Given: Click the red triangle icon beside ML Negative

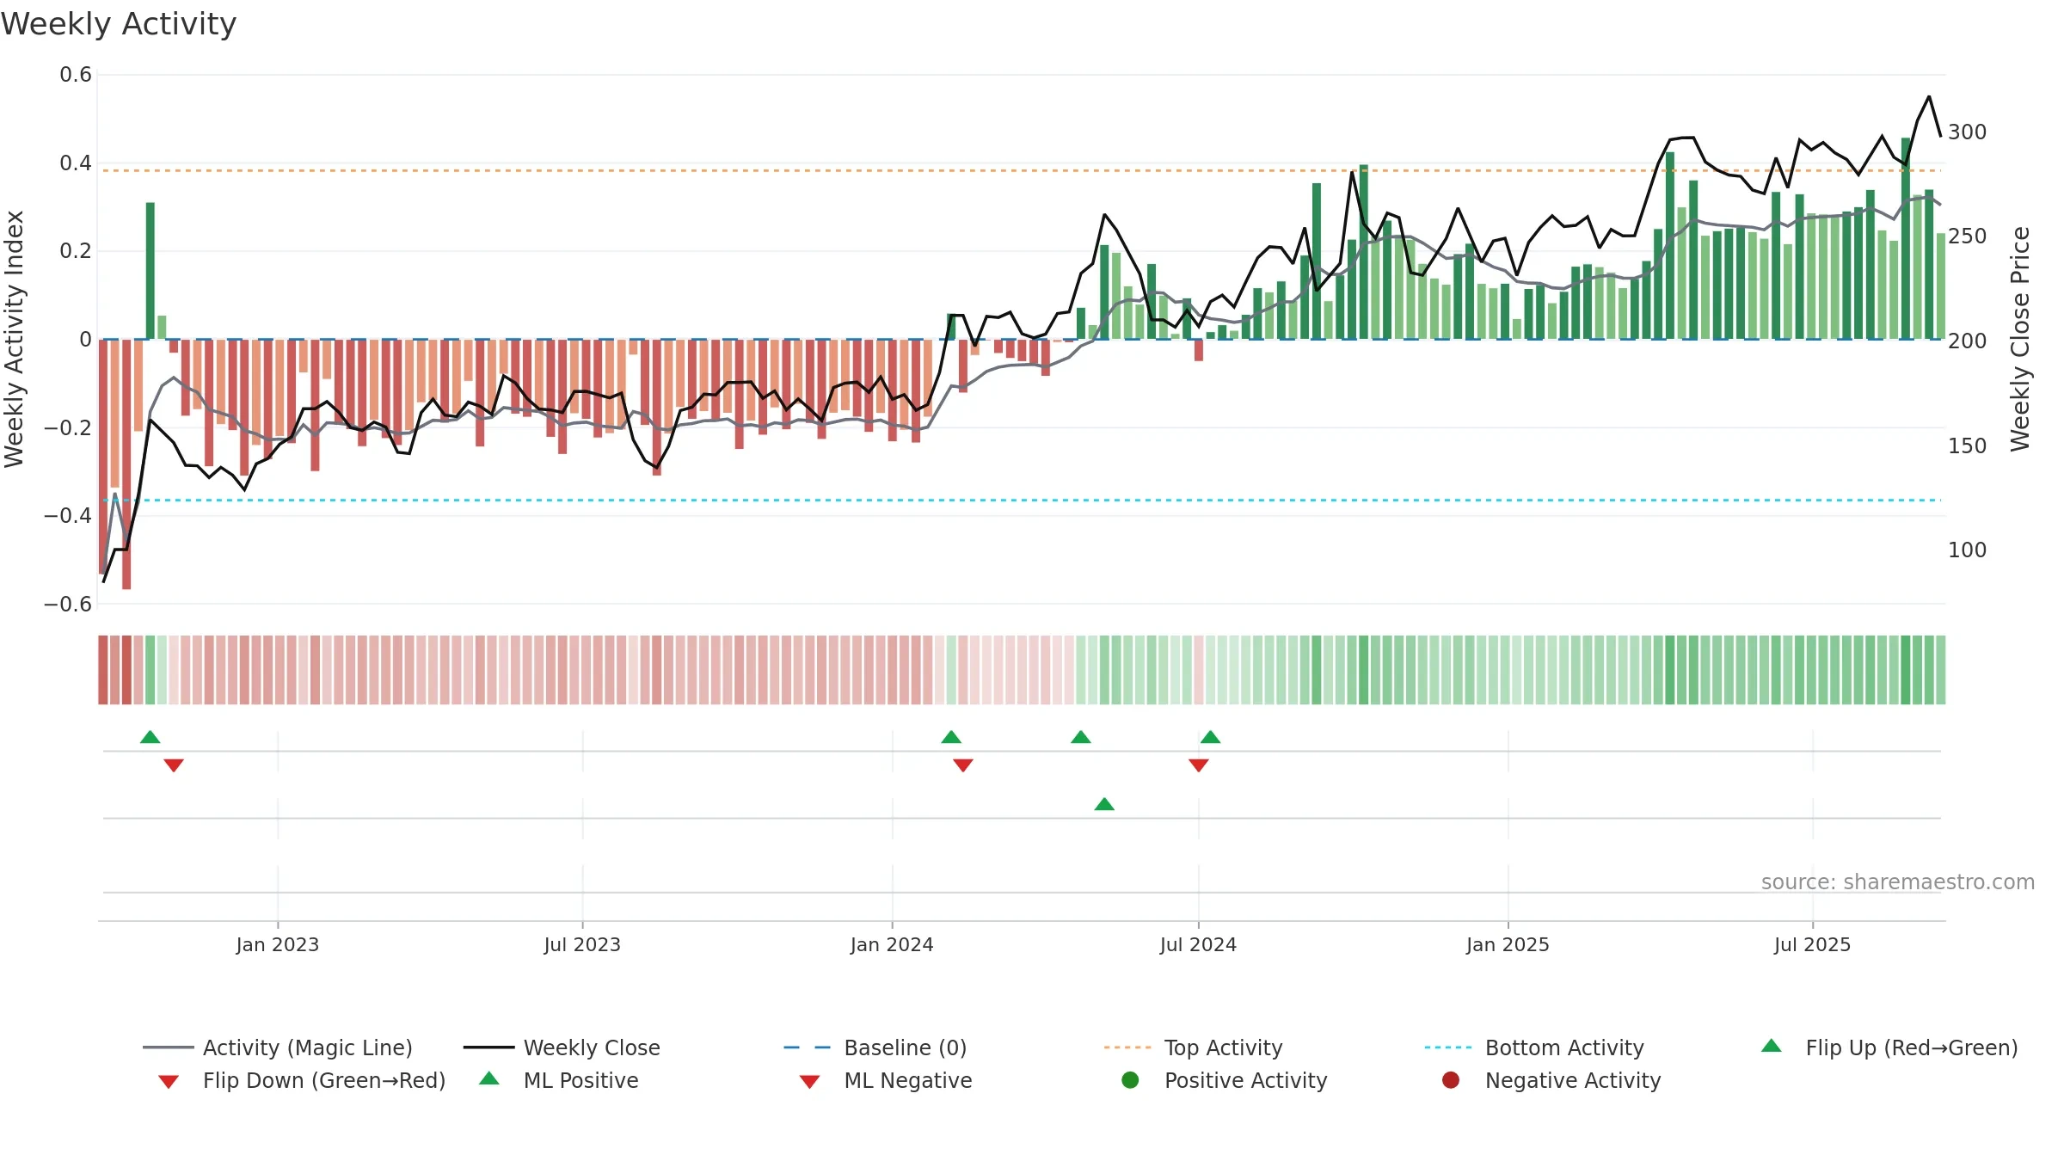Looking at the screenshot, I should [809, 1082].
